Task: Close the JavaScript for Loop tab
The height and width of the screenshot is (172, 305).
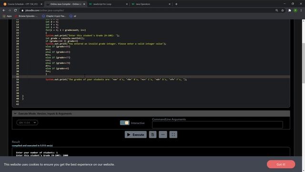Action: (x=127, y=4)
